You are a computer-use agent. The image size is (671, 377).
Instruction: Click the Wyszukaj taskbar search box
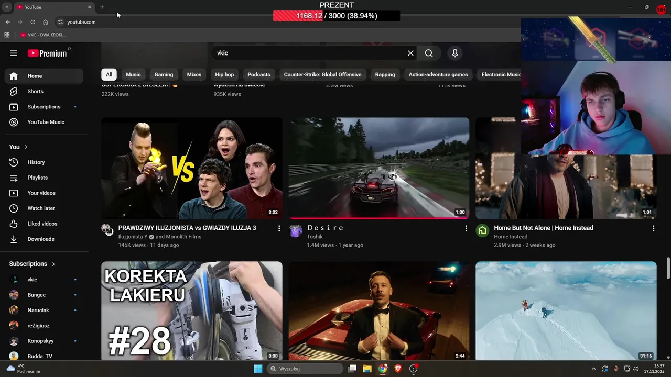[x=305, y=369]
